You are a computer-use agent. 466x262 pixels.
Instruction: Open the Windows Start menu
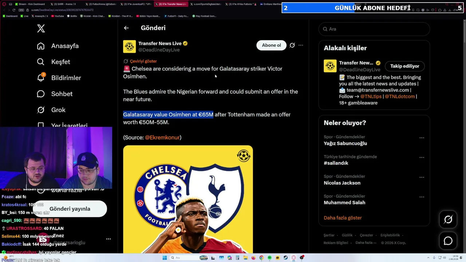pyautogui.click(x=165, y=258)
